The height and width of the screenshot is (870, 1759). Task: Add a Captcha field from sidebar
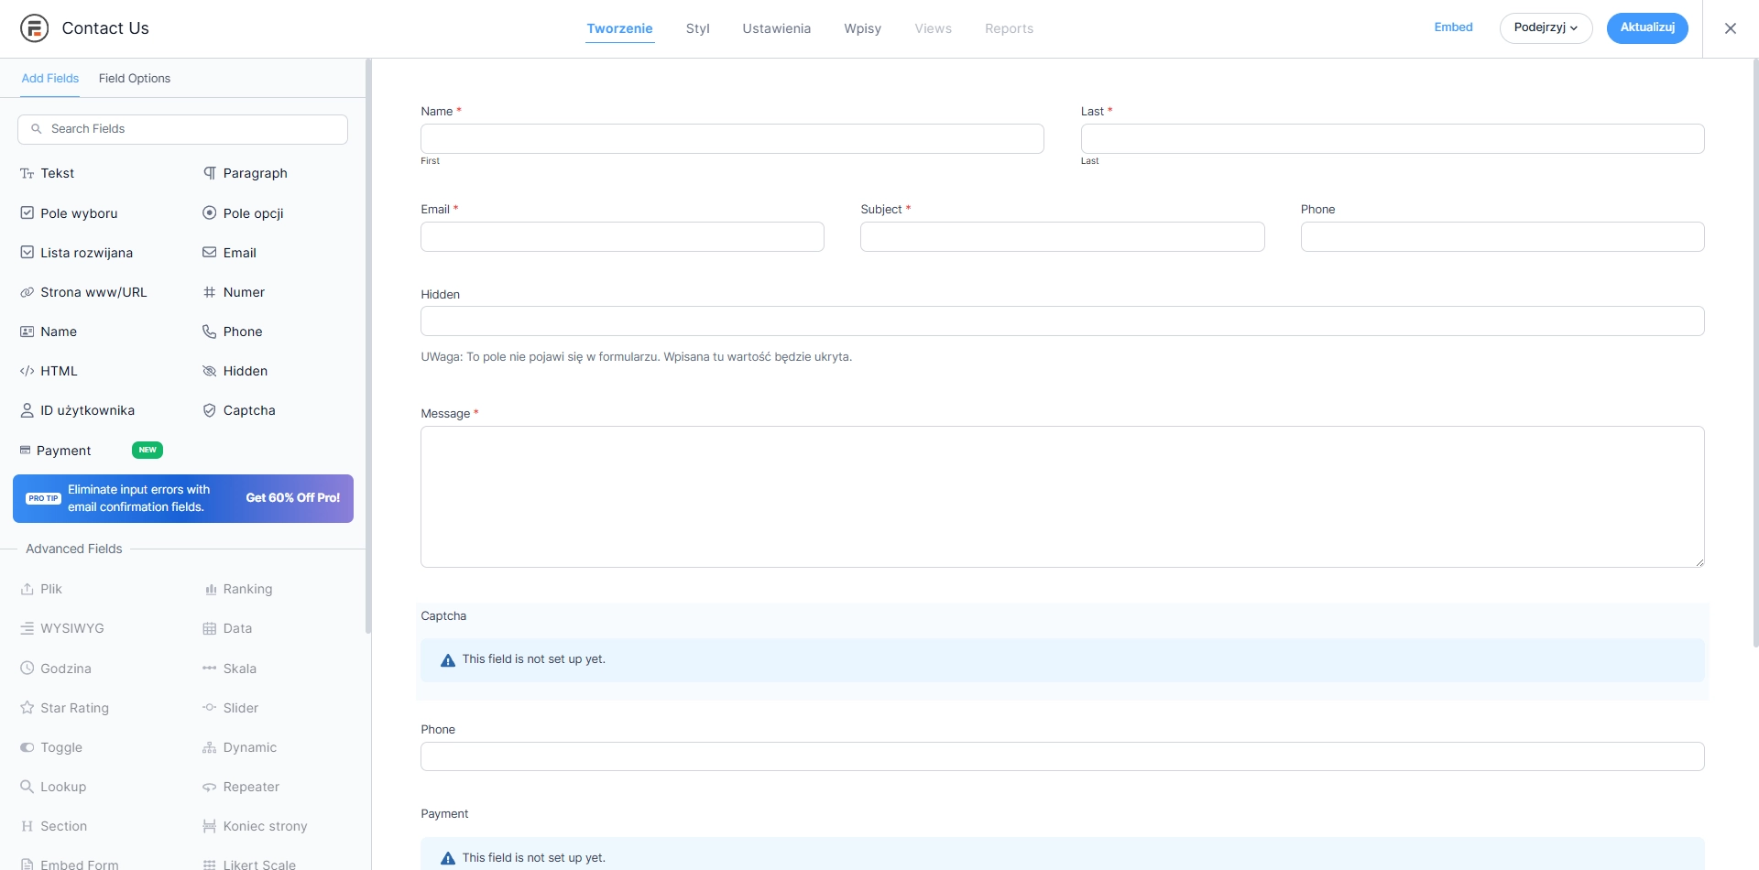(239, 410)
